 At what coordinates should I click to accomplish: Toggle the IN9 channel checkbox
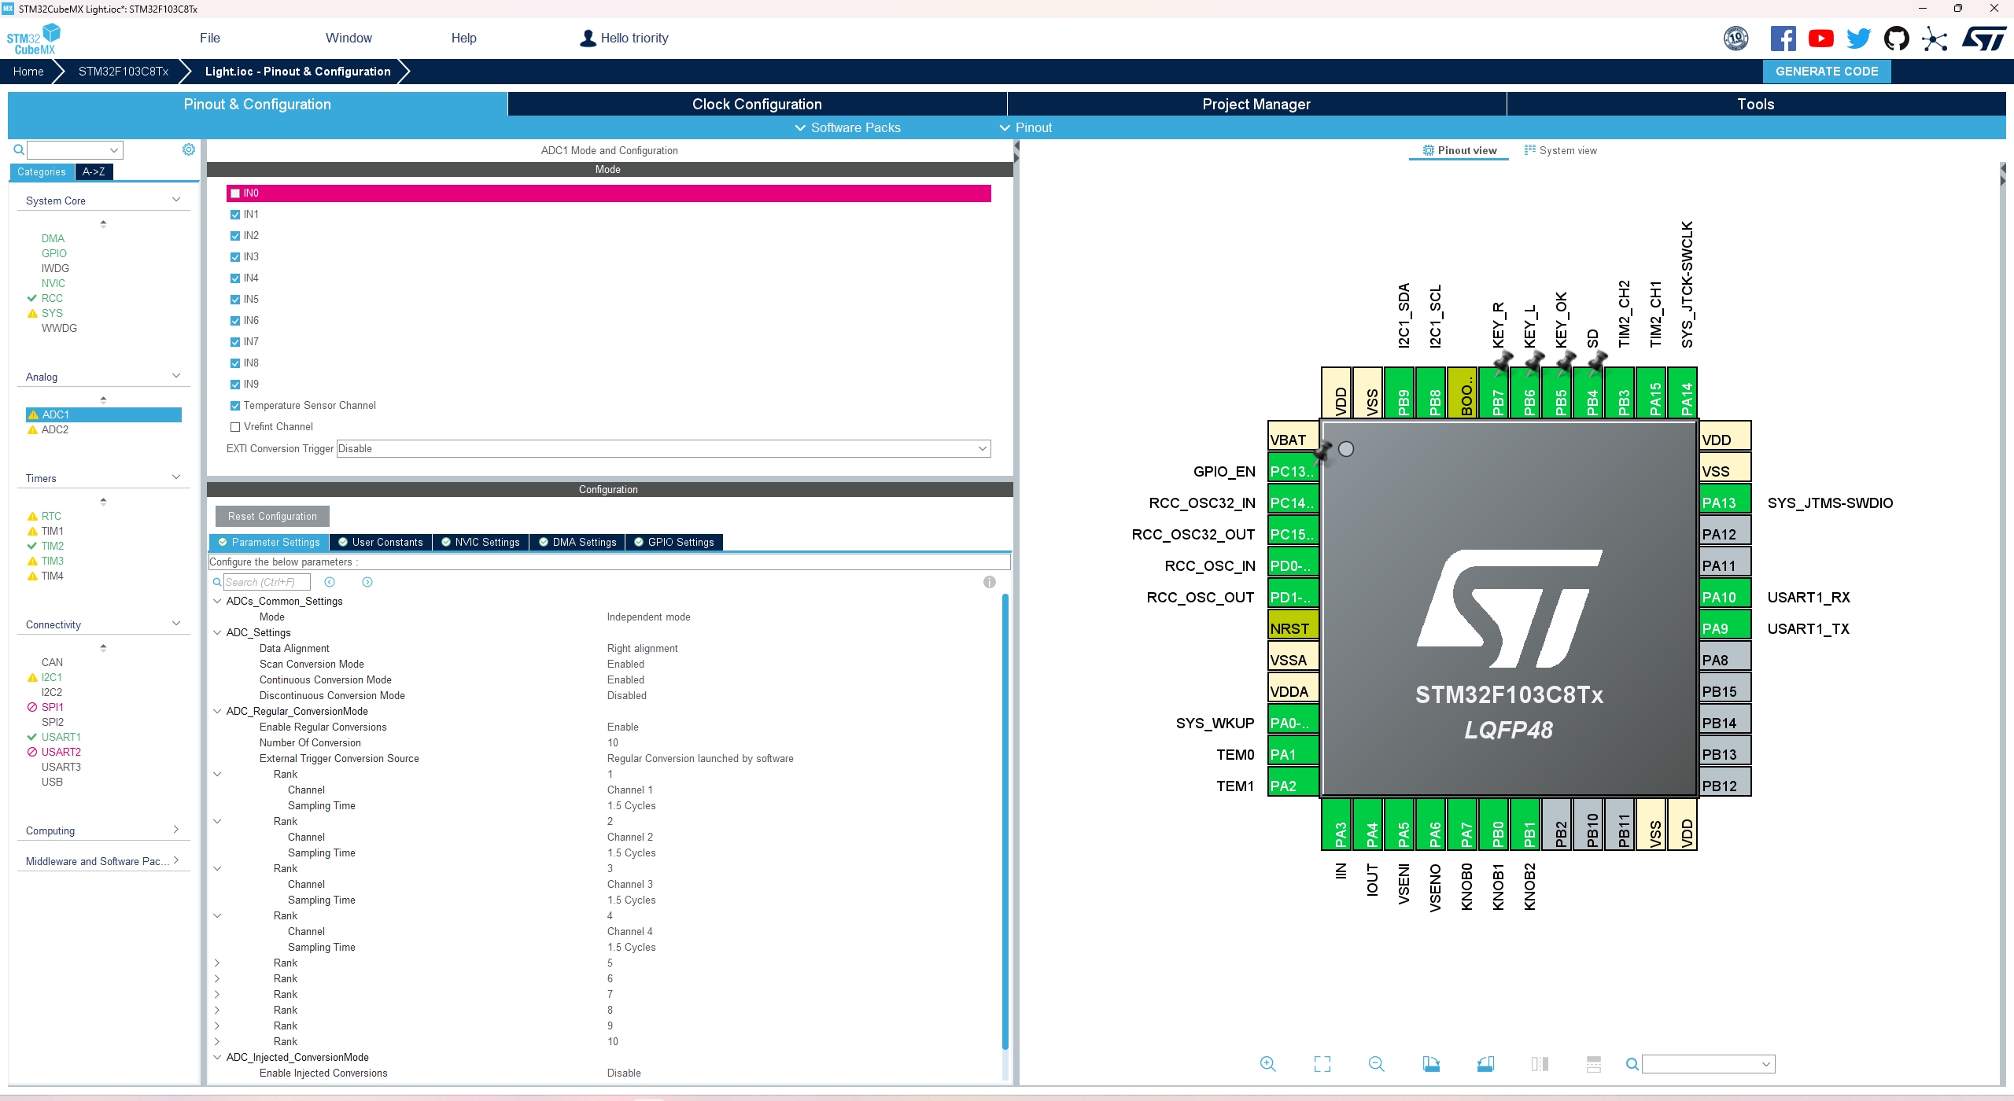235,385
